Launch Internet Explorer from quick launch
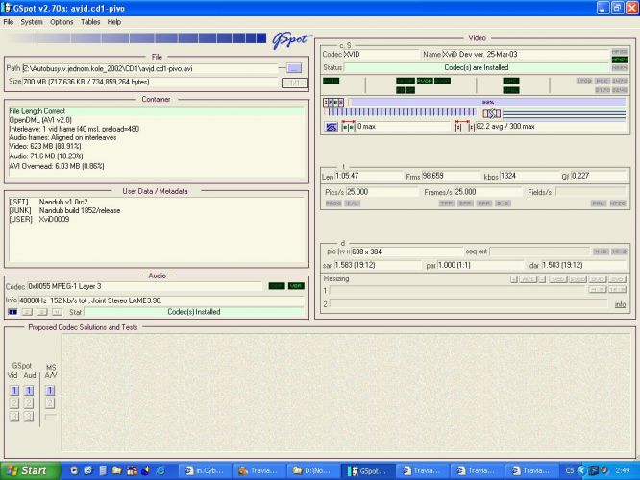The height and width of the screenshot is (480, 640). click(x=160, y=470)
